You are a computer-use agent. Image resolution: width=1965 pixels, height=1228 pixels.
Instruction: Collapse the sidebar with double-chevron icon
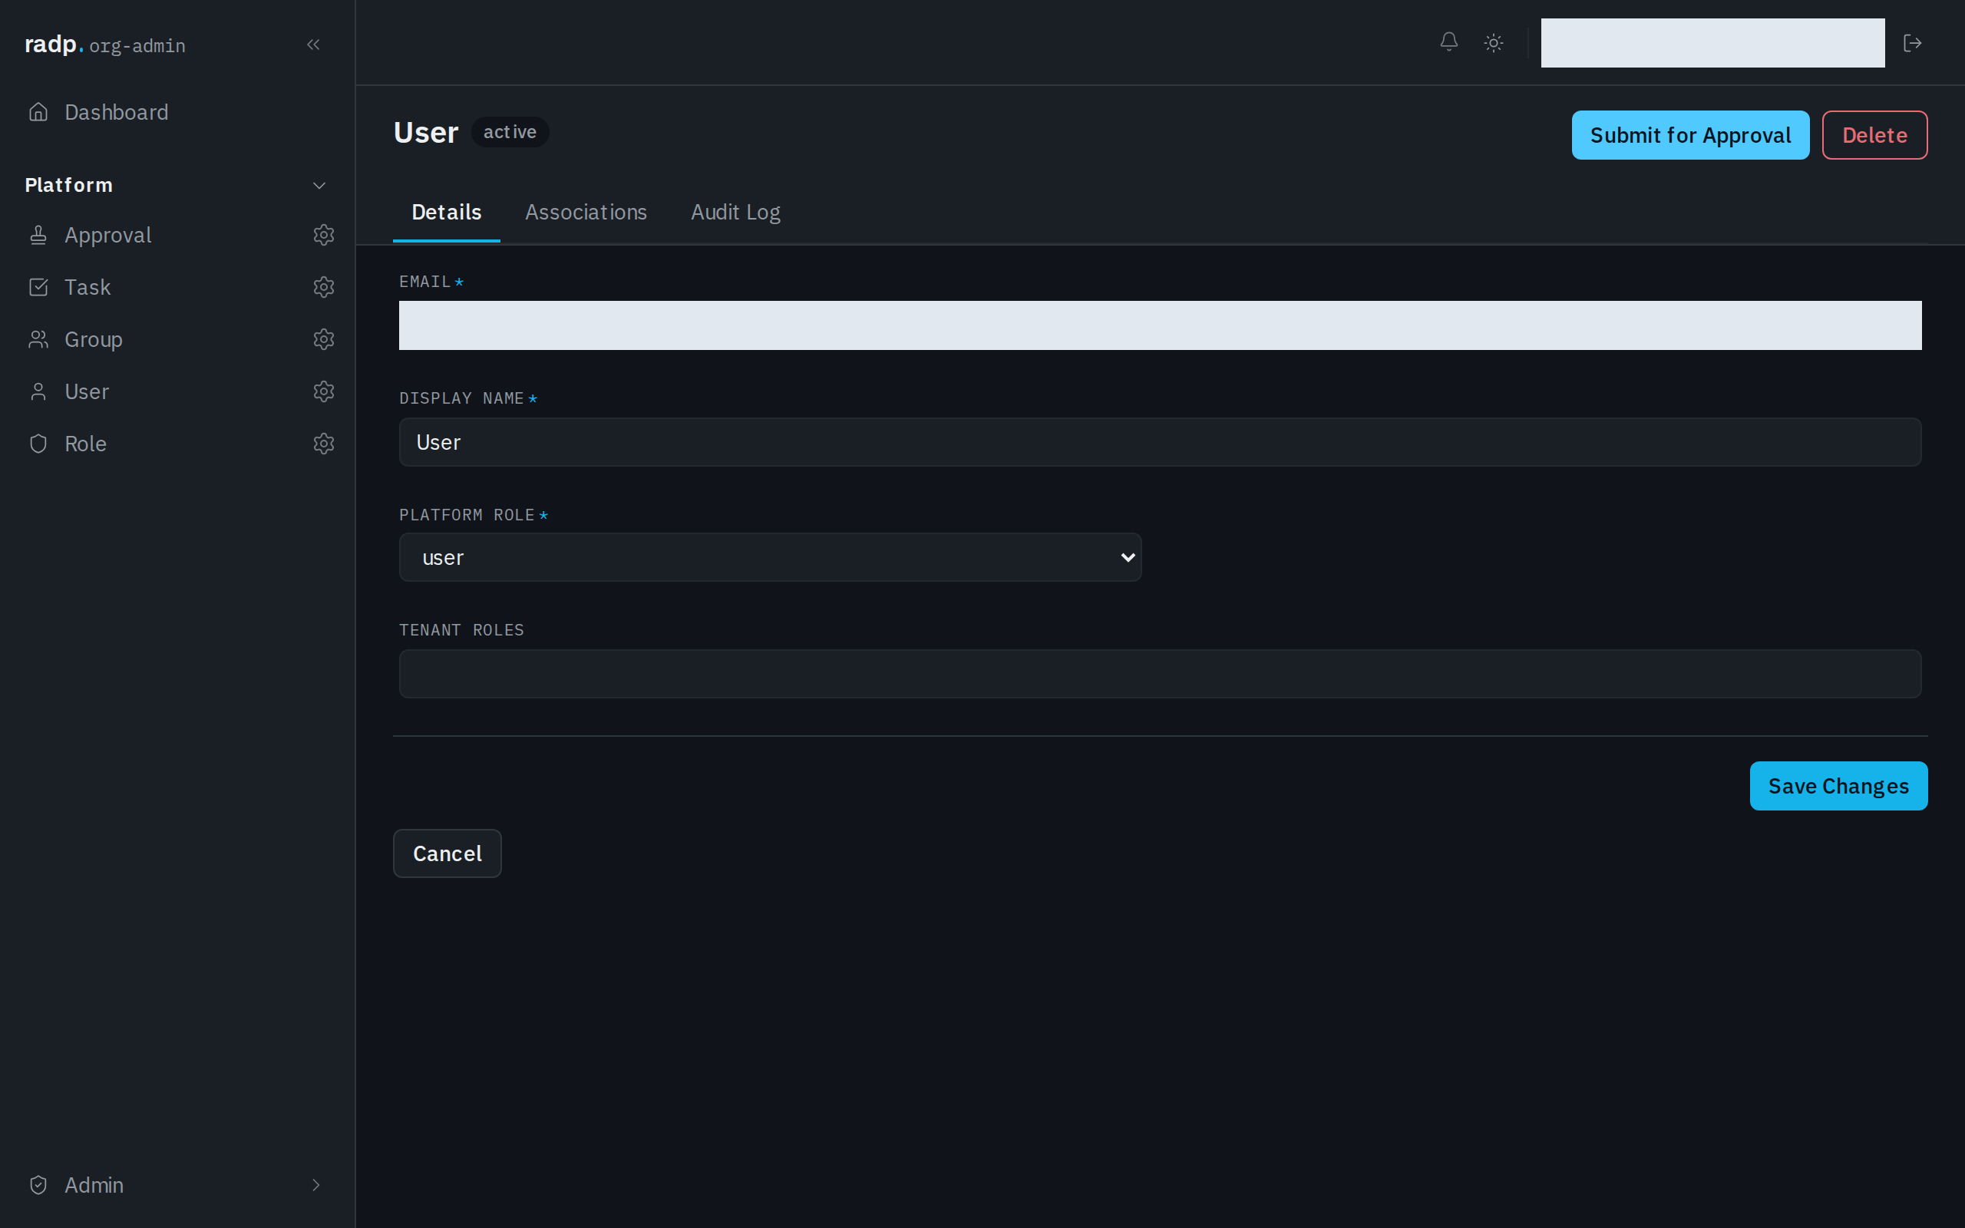[313, 45]
